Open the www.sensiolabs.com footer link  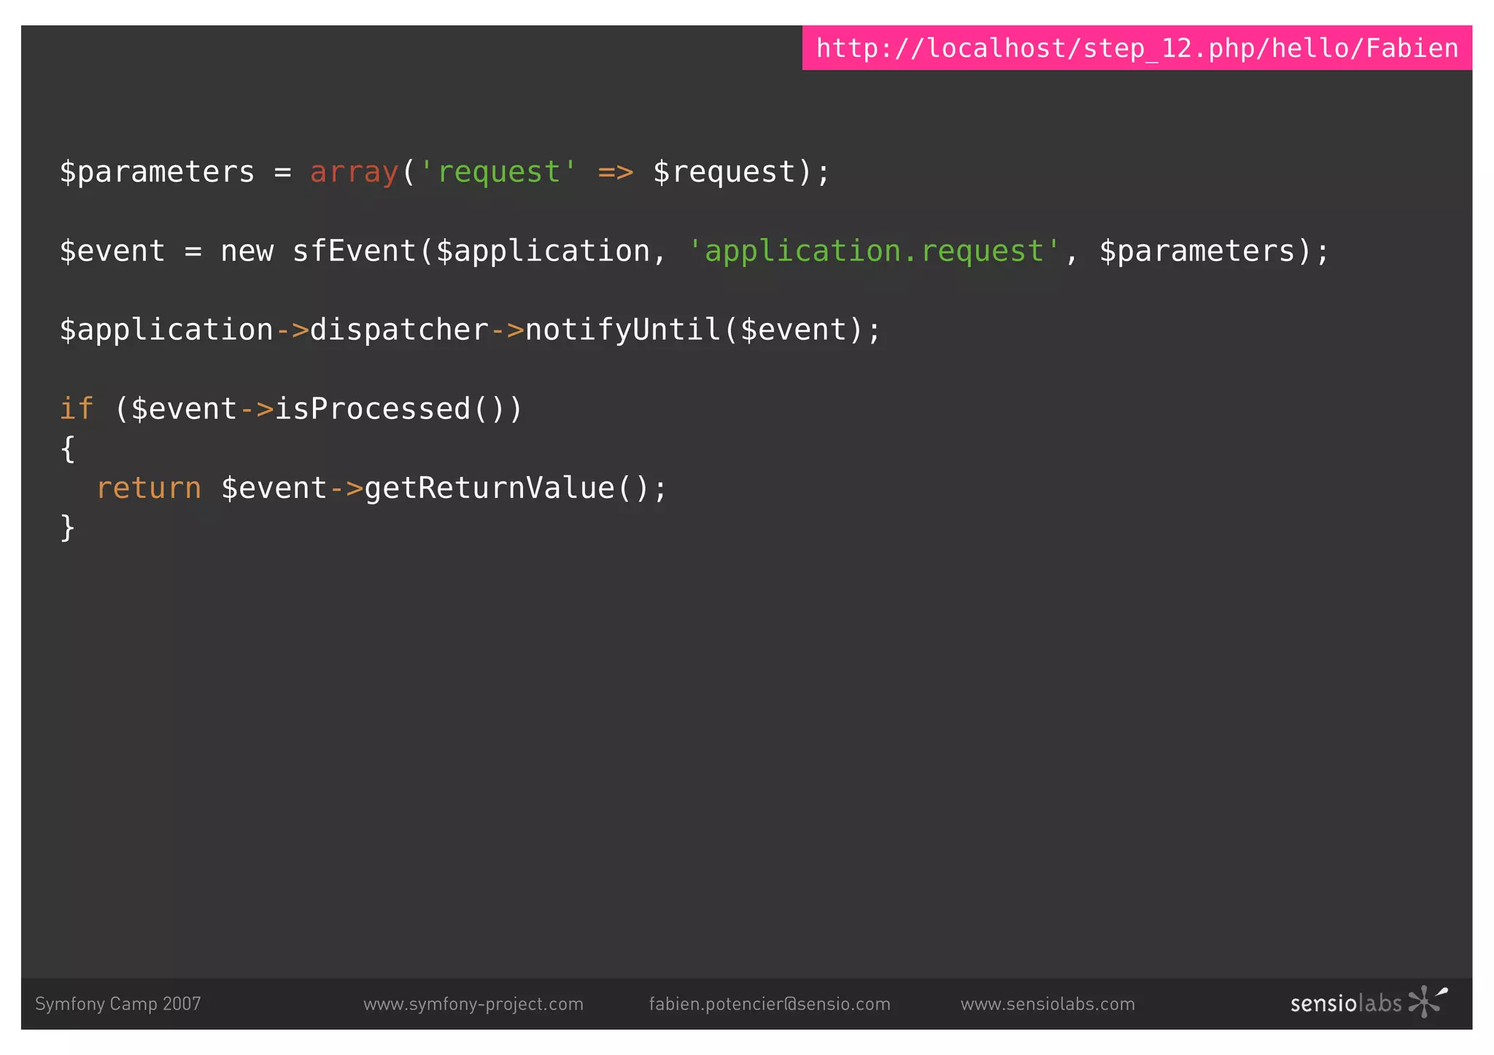click(1048, 1004)
